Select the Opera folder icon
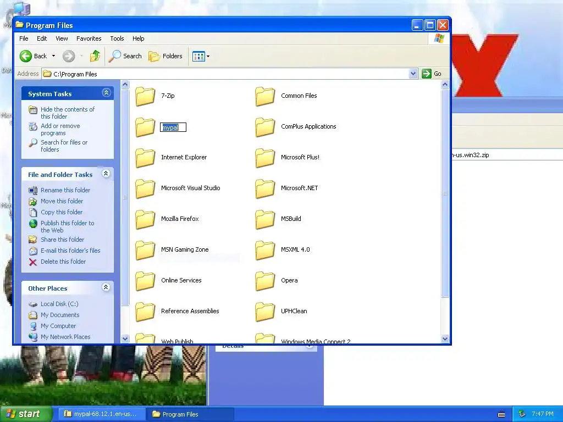563x422 pixels. coord(265,281)
